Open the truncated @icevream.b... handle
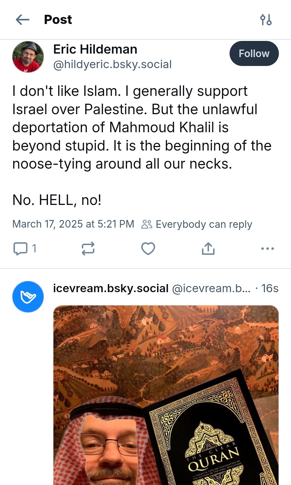 click(x=211, y=288)
